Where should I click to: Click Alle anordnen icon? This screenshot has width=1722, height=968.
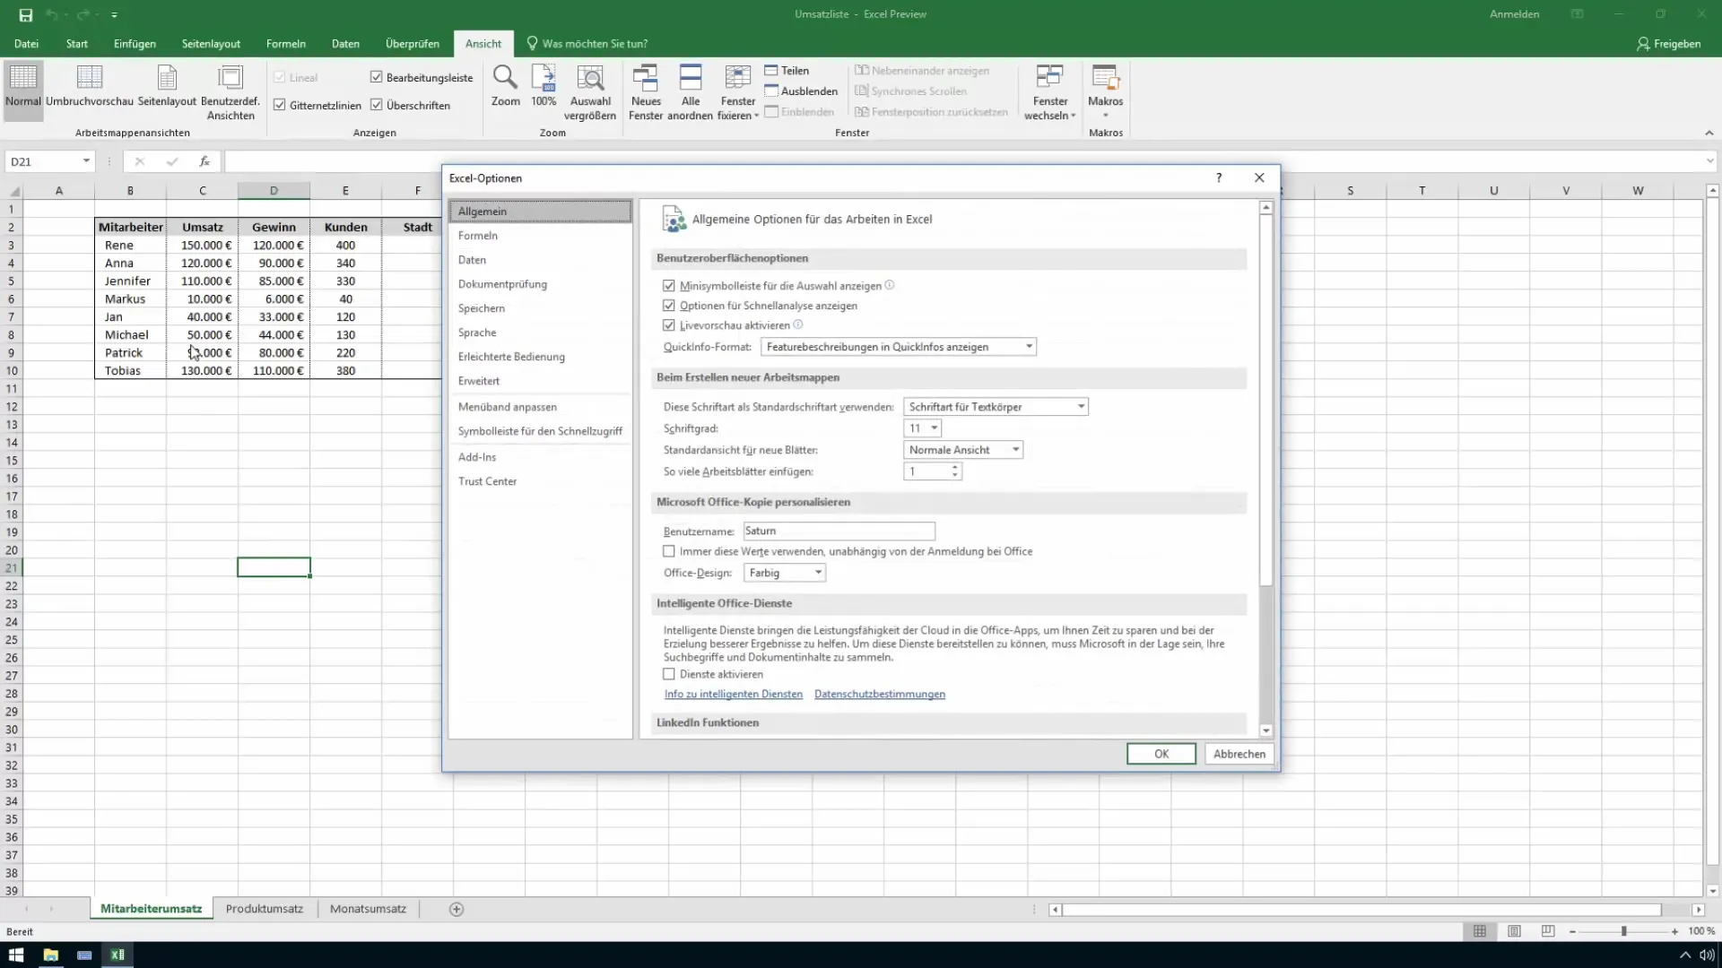691,92
